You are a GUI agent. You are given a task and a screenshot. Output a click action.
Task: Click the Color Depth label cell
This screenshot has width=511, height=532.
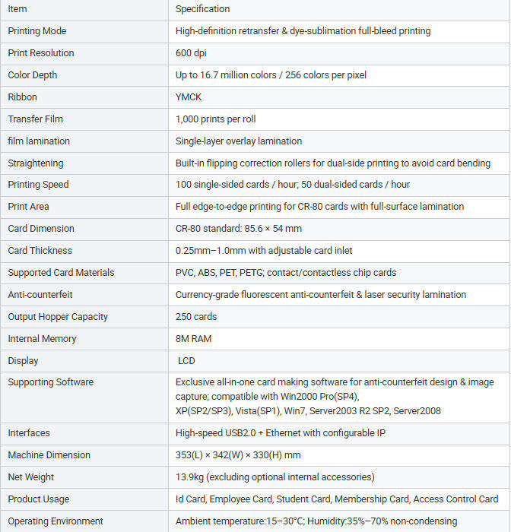click(x=84, y=75)
